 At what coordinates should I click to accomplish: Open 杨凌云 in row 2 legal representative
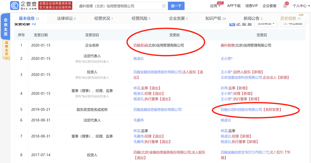[139, 59]
